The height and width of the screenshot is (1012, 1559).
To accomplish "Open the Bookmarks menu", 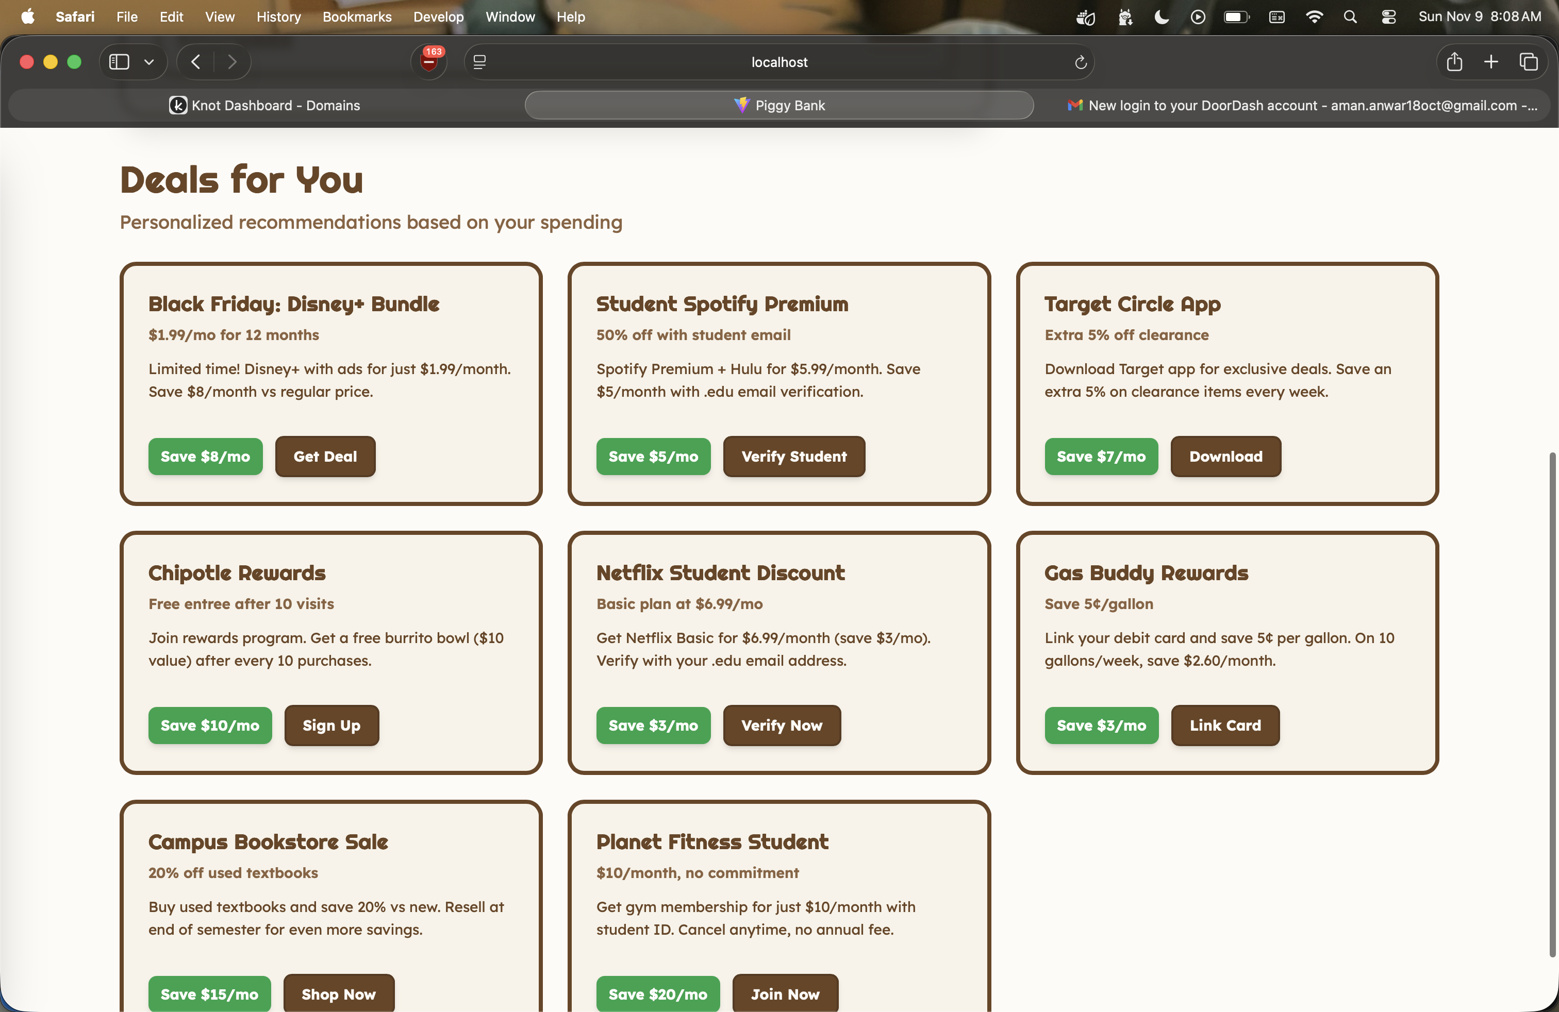I will [356, 17].
